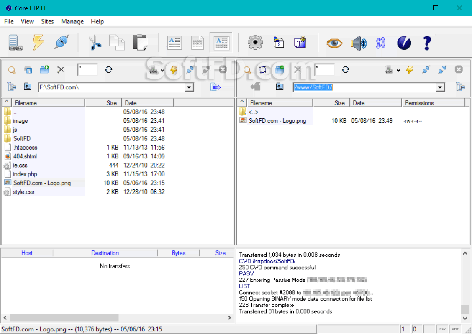Image resolution: width=472 pixels, height=334 pixels.
Task: Click the log pane scroll up arrow
Action: 465,253
